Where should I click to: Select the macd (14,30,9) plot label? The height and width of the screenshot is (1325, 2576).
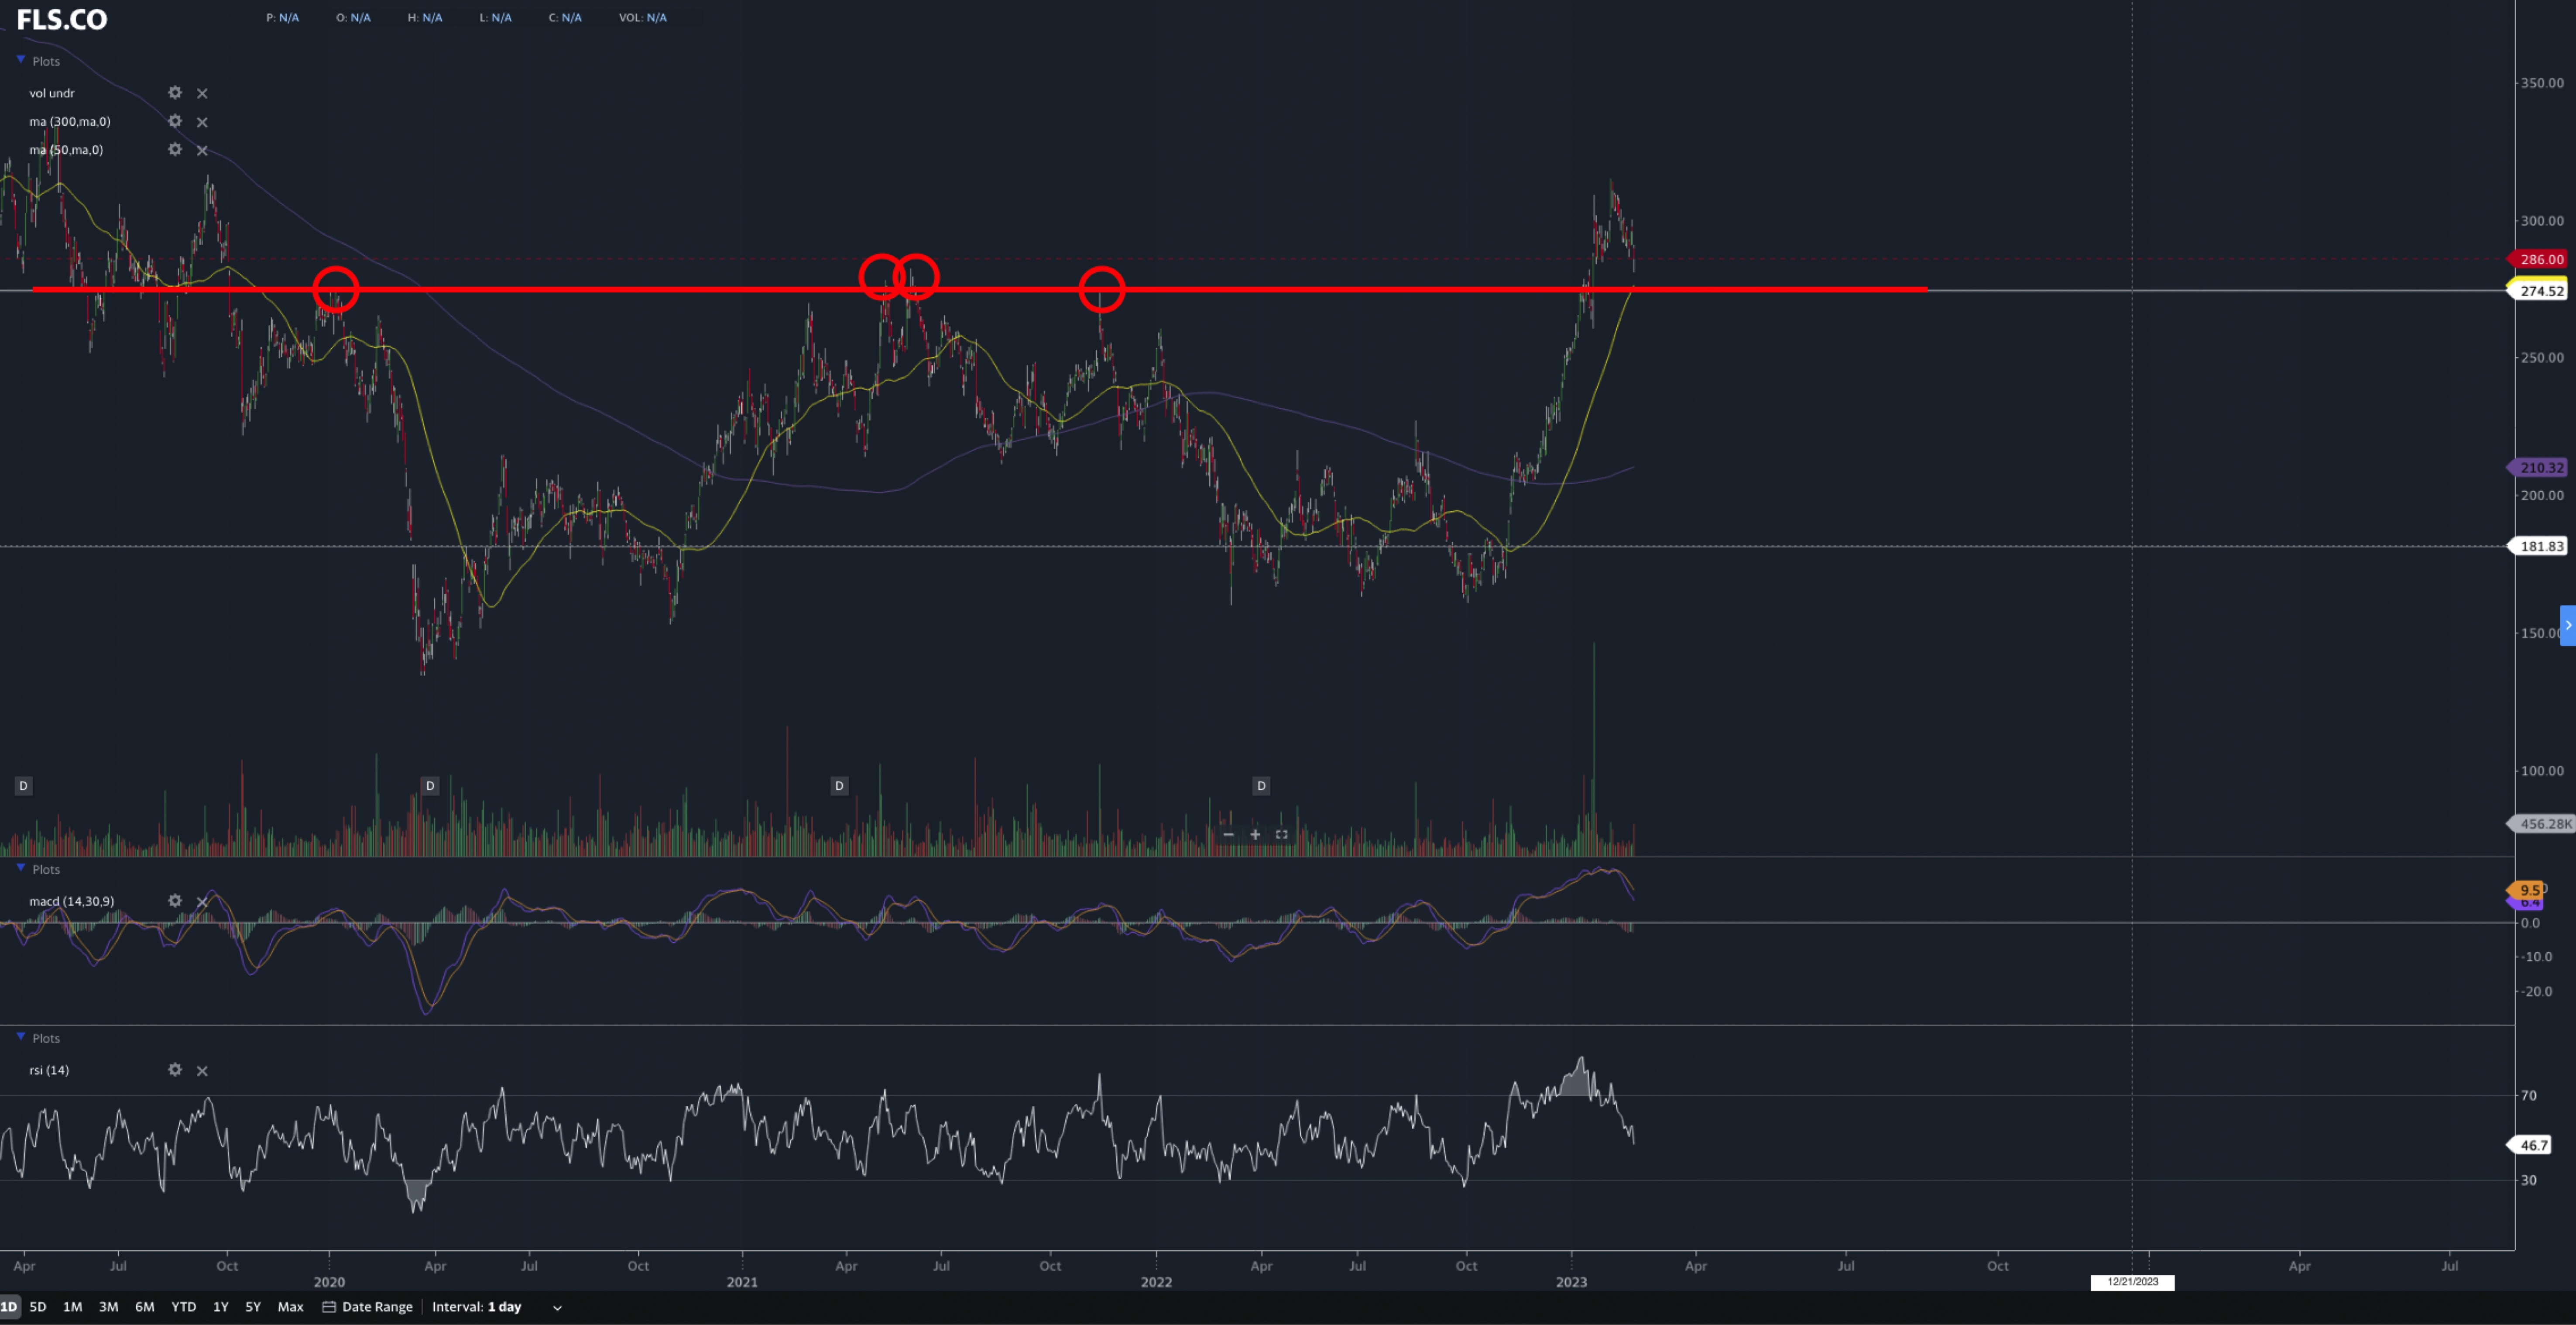[x=72, y=901]
